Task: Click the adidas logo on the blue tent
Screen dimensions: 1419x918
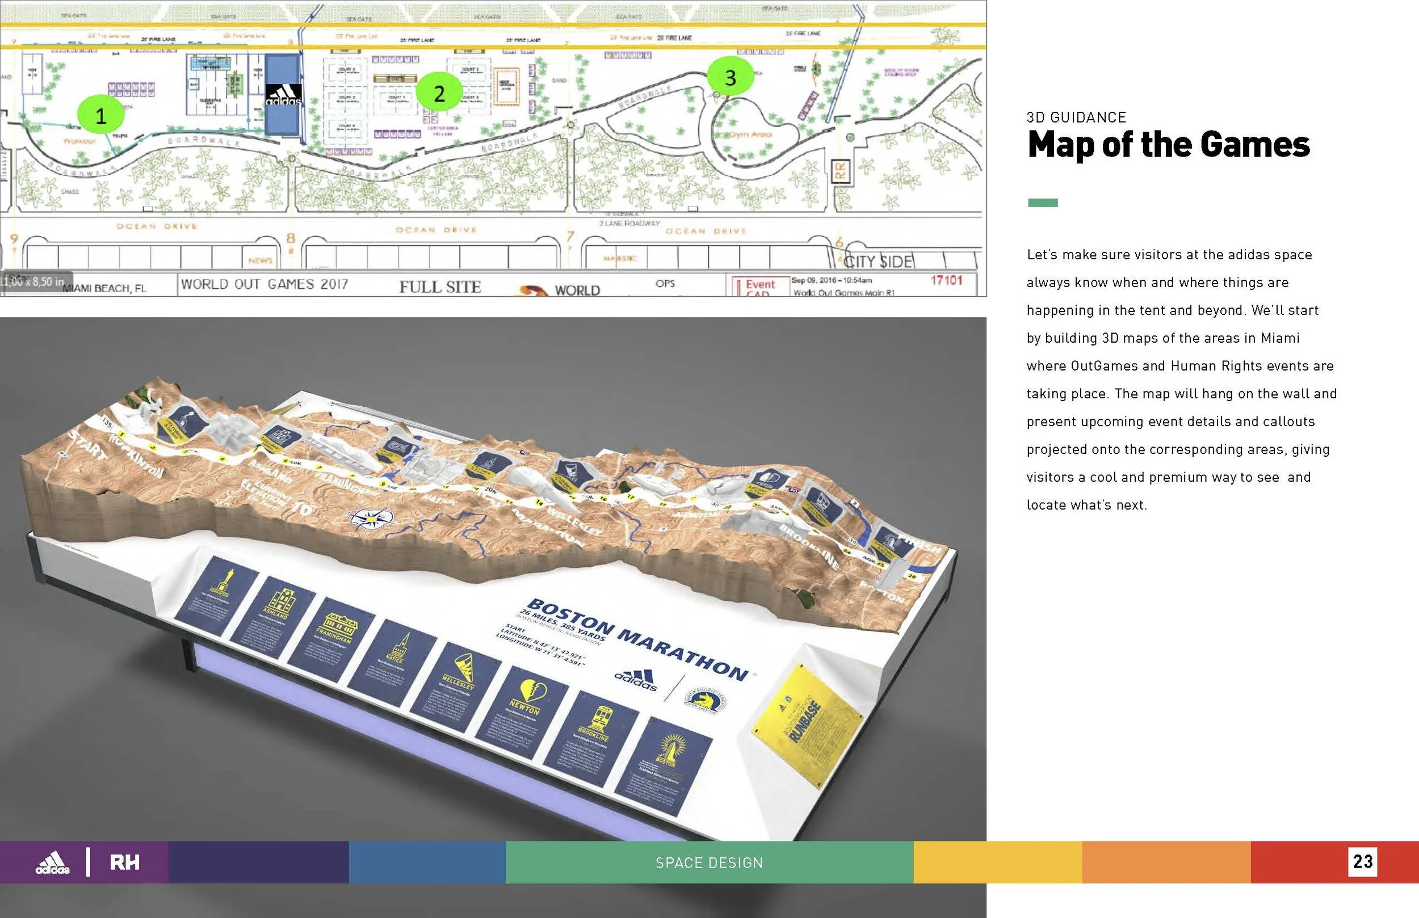Action: pyautogui.click(x=283, y=95)
